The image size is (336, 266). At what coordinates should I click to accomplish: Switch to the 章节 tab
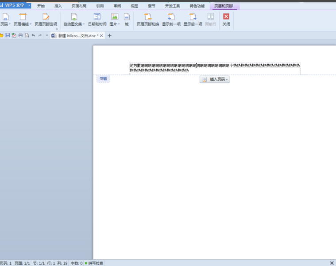tap(151, 6)
